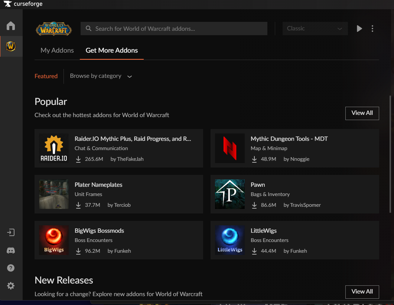Click the 44.4M download count
This screenshot has width=394, height=305.
click(268, 251)
